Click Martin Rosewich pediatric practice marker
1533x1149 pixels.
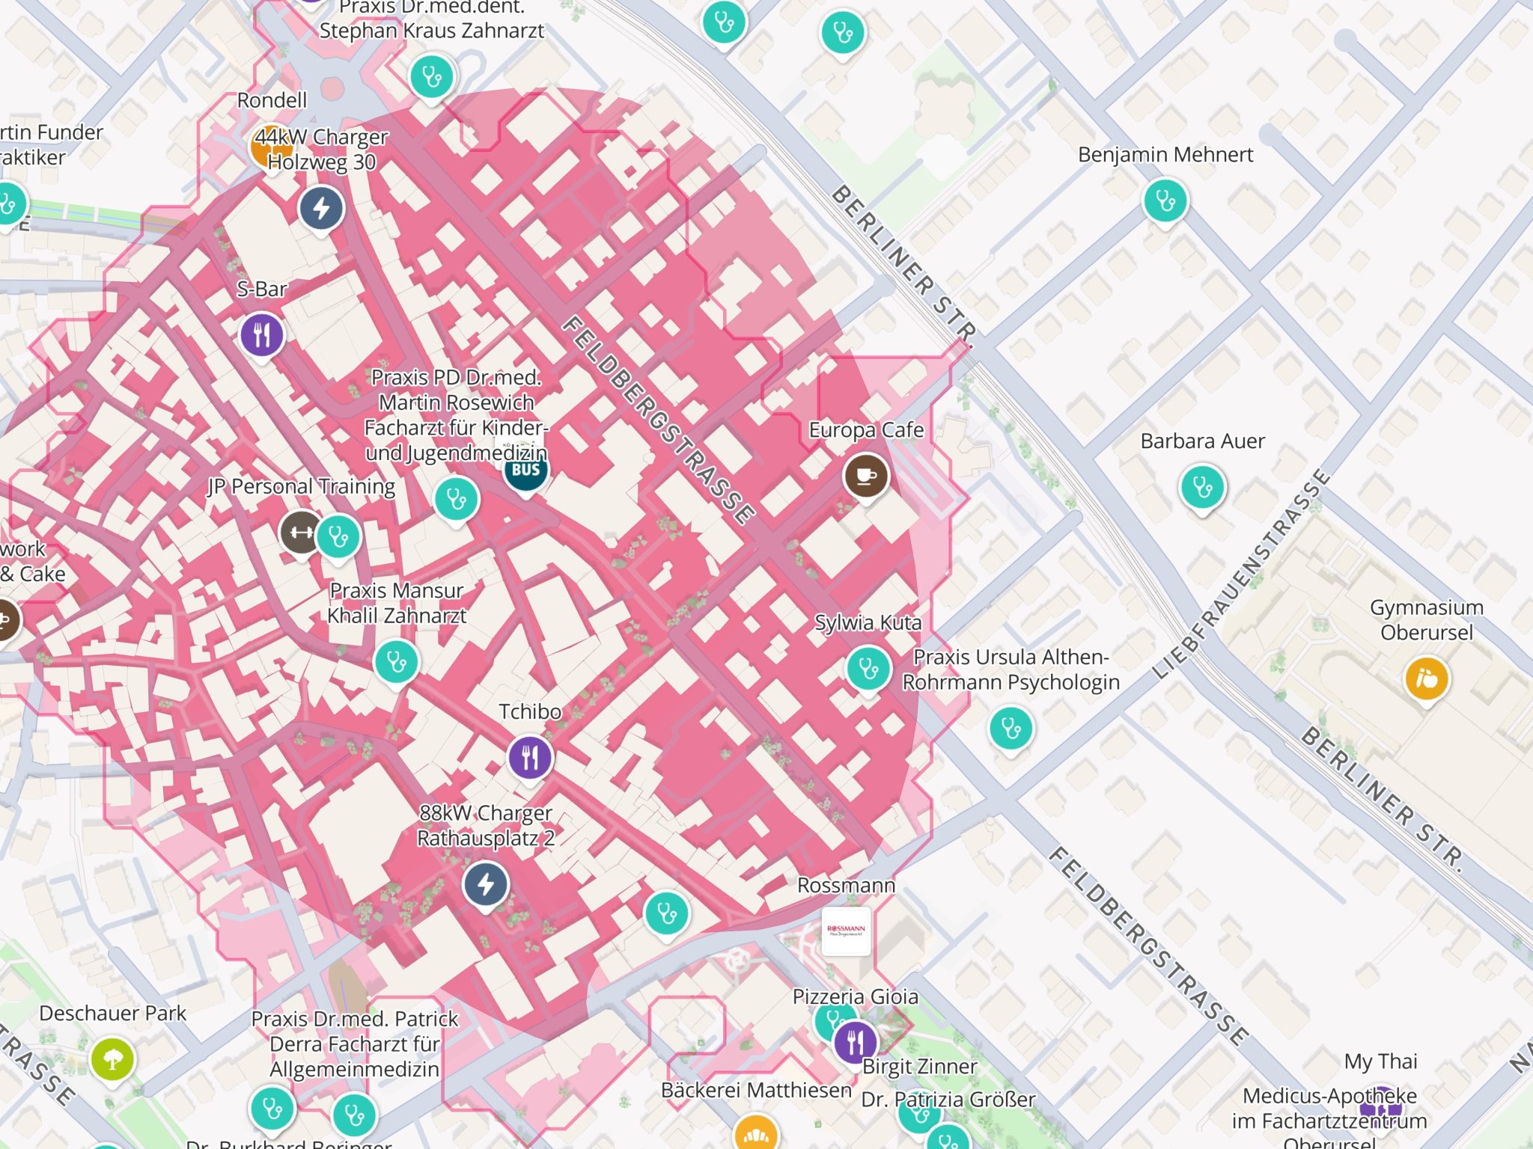tap(456, 499)
